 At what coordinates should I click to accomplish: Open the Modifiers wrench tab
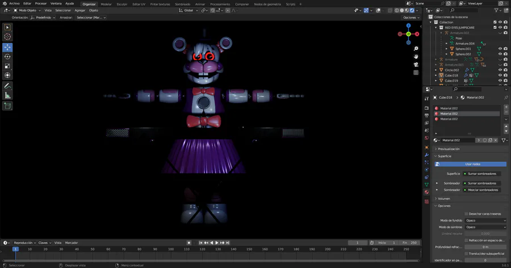pos(426,155)
